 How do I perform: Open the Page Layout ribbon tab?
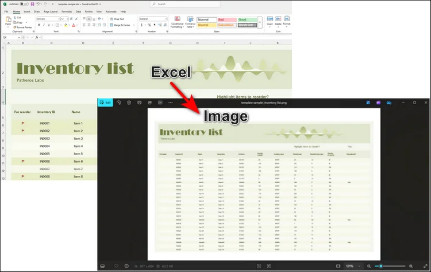(x=51, y=11)
